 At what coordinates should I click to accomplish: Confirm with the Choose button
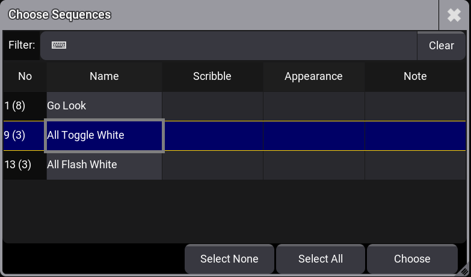412,259
